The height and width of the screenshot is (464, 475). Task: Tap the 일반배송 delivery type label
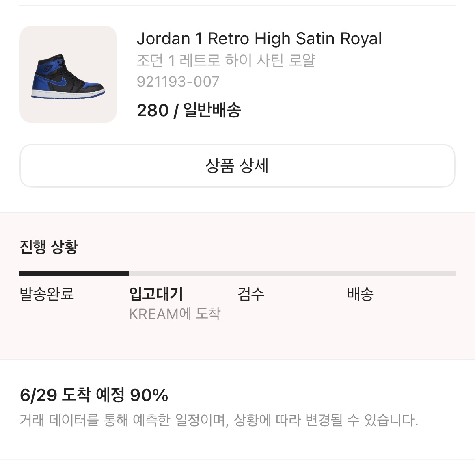point(212,110)
